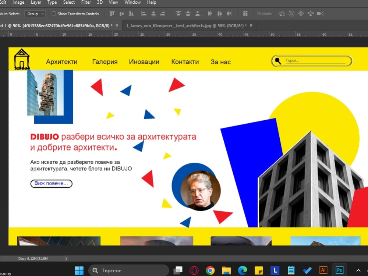Click the skyscraper photo with blue frame
Screen dimensions: 368x276
click(x=45, y=92)
